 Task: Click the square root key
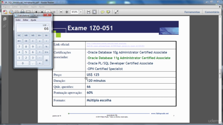click(x=46, y=41)
